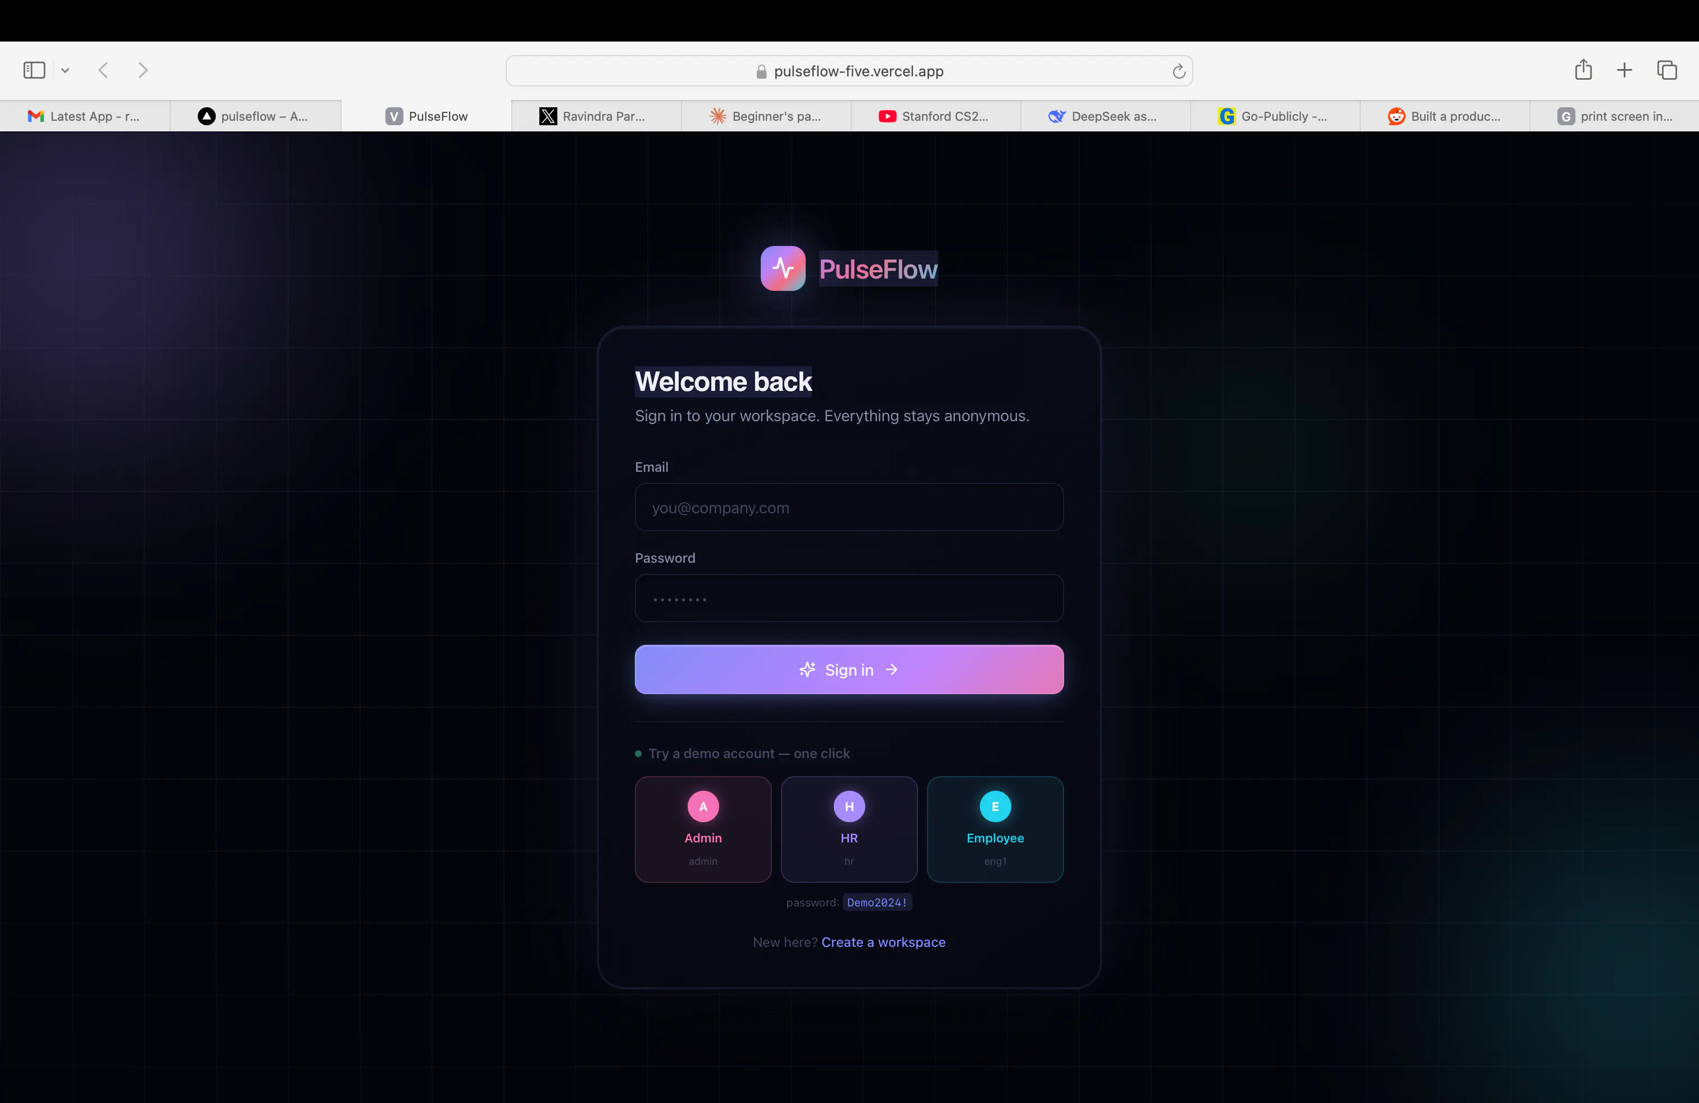Viewport: 1699px width, 1103px height.
Task: Open the DeepSeek as... tab
Action: 1106,116
